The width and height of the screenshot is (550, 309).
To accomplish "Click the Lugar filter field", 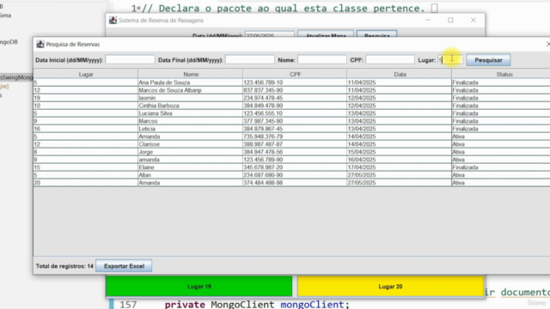I will click(x=450, y=60).
